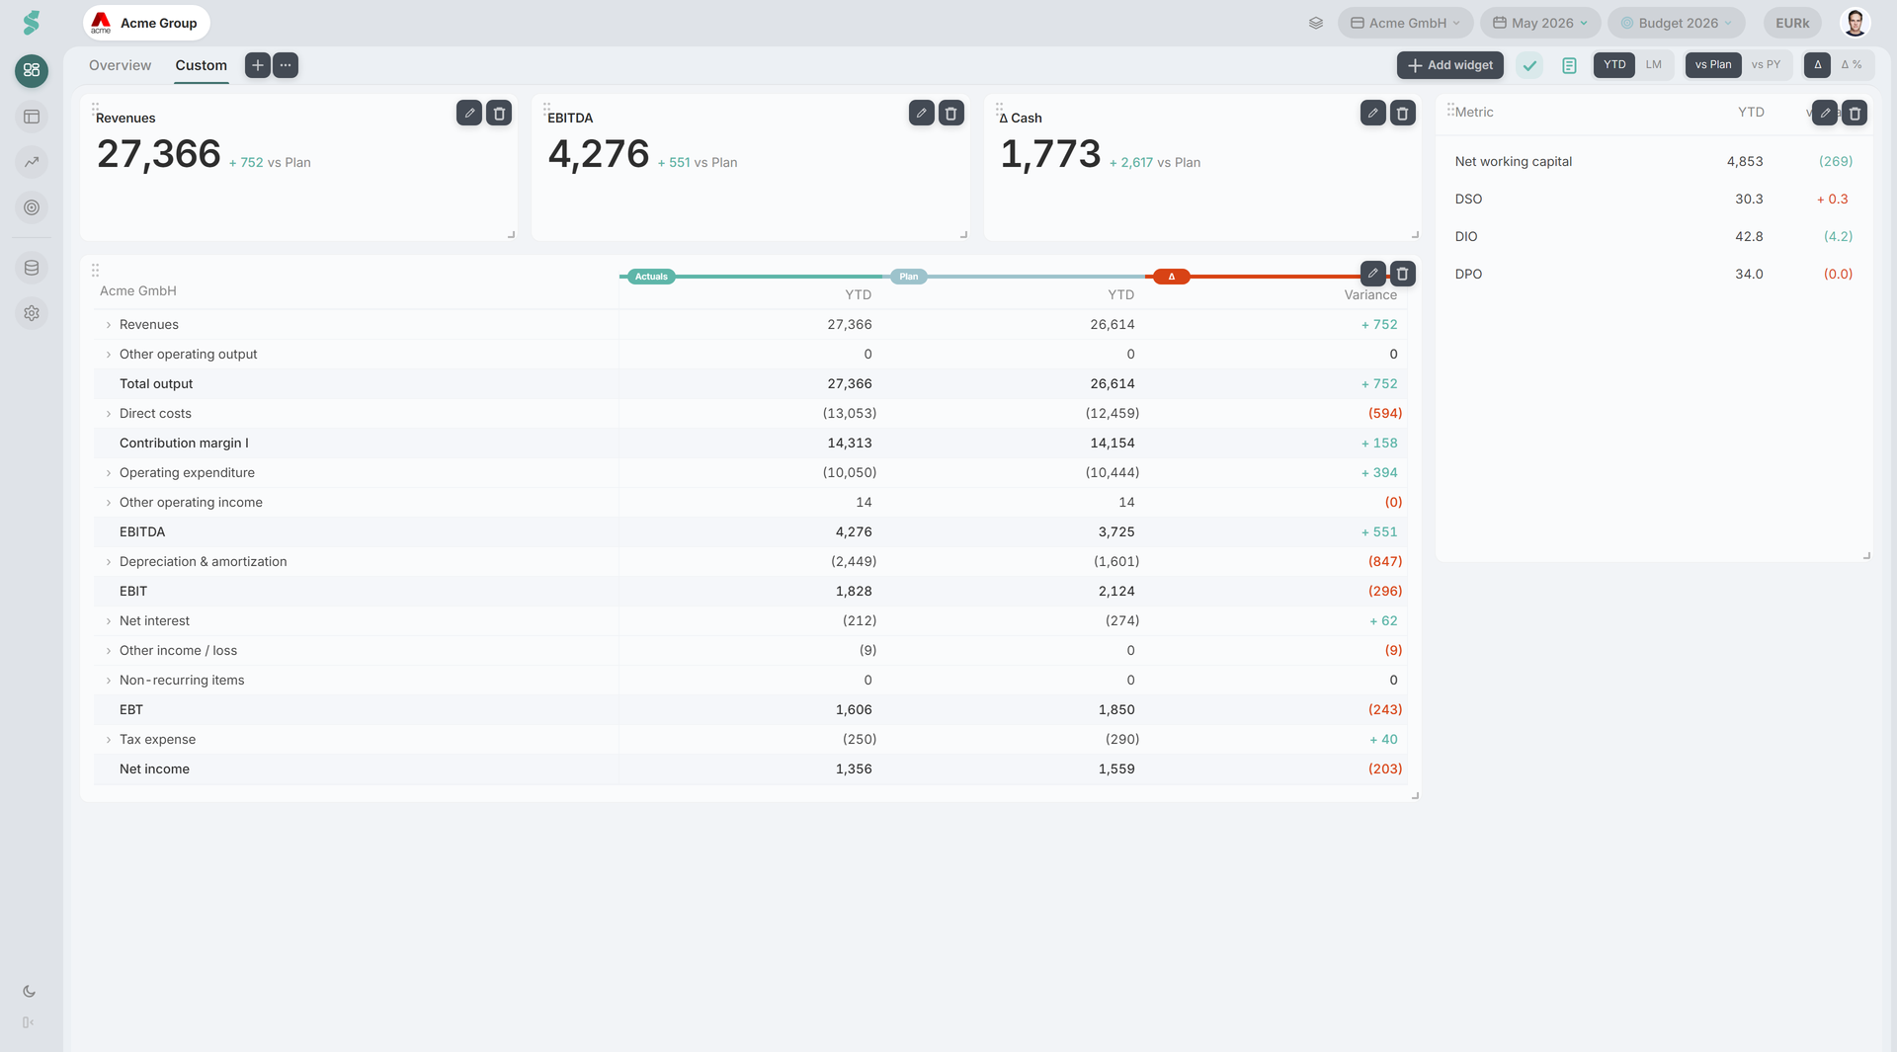Switch to the Custom tab
1897x1052 pixels.
(x=202, y=65)
